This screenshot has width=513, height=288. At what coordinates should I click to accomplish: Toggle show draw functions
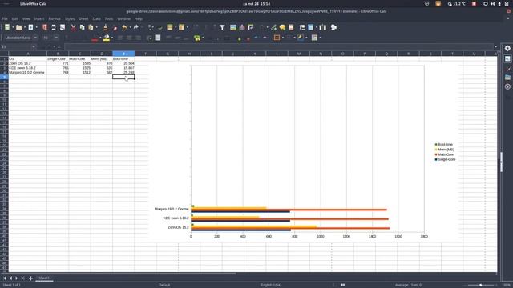point(333,27)
